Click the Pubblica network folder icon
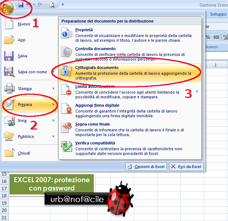 click(x=9, y=136)
